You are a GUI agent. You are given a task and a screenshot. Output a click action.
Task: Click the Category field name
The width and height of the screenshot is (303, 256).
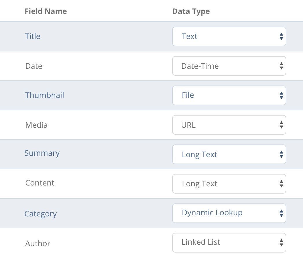click(x=41, y=214)
